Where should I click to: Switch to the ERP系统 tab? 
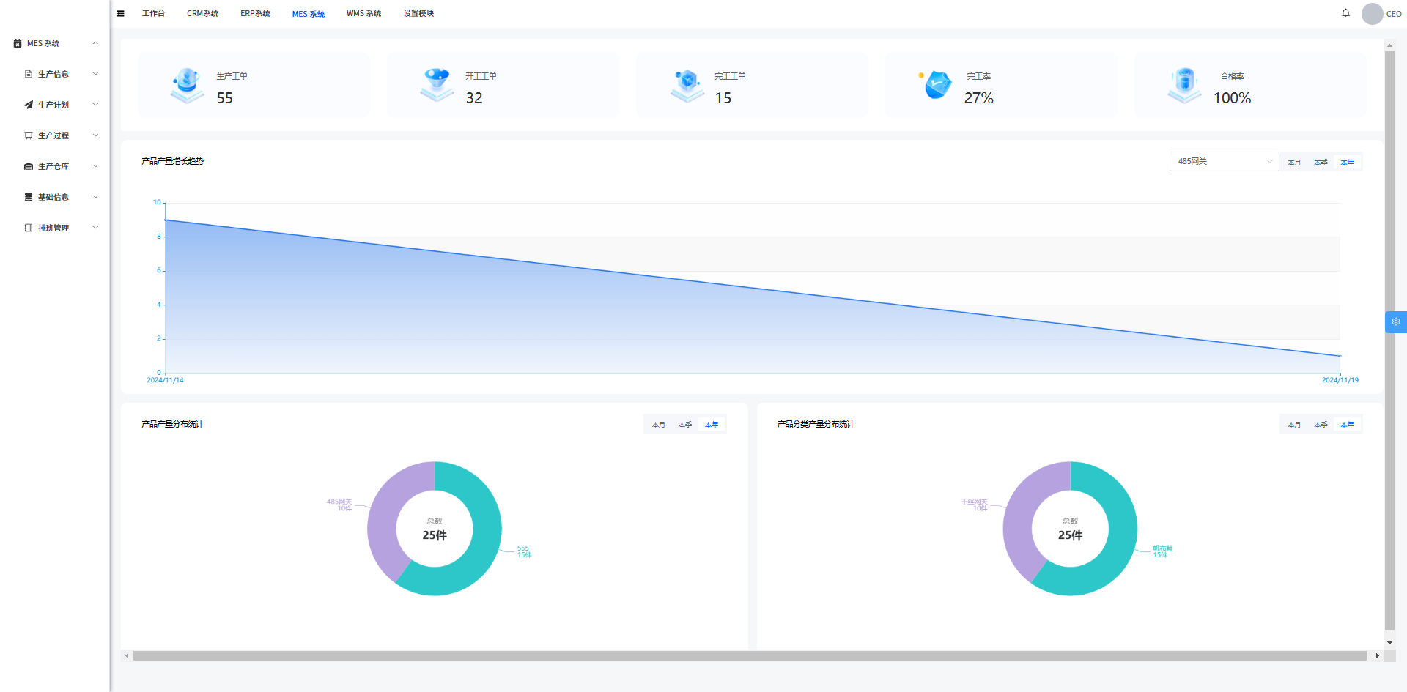pyautogui.click(x=255, y=14)
